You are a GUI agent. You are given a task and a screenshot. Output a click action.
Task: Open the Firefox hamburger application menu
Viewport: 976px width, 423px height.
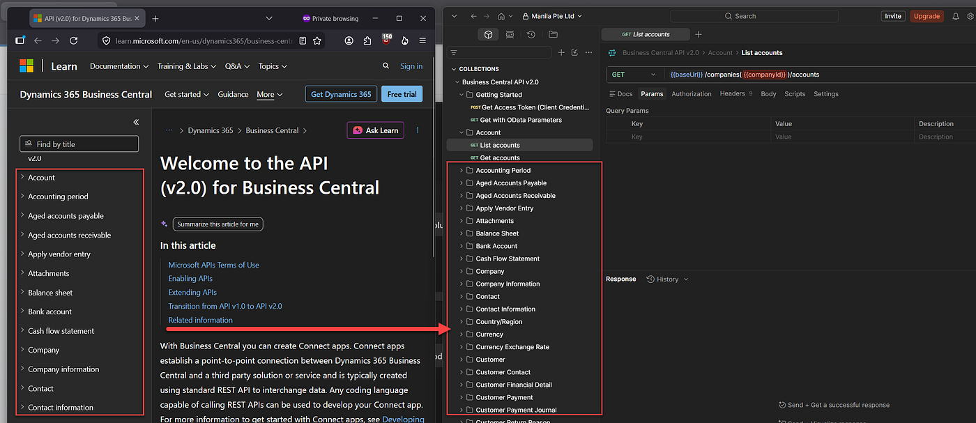pos(422,41)
